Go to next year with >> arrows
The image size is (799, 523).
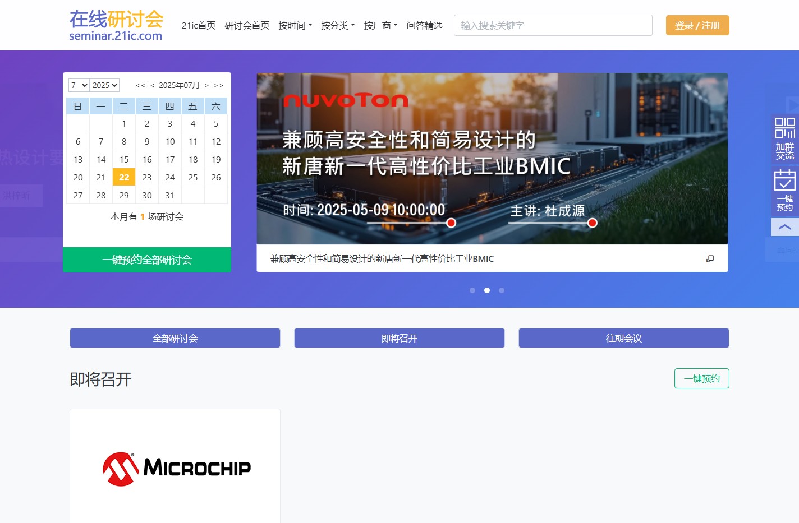(x=218, y=85)
